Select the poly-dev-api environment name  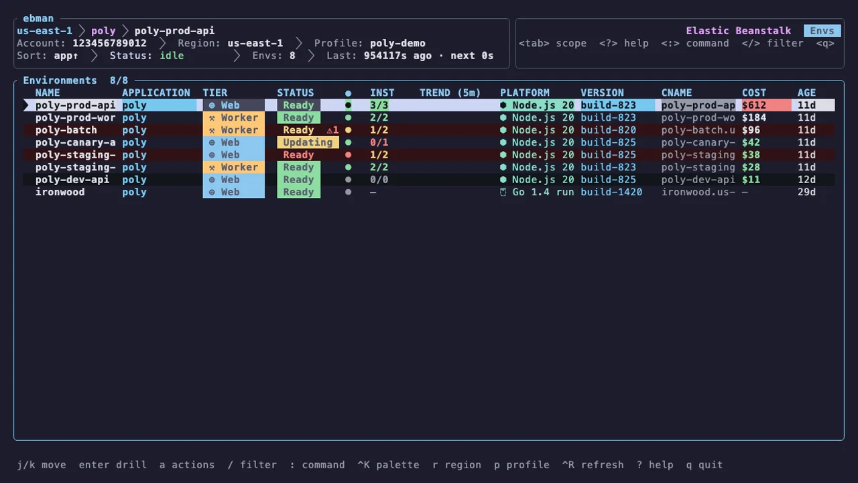point(72,180)
